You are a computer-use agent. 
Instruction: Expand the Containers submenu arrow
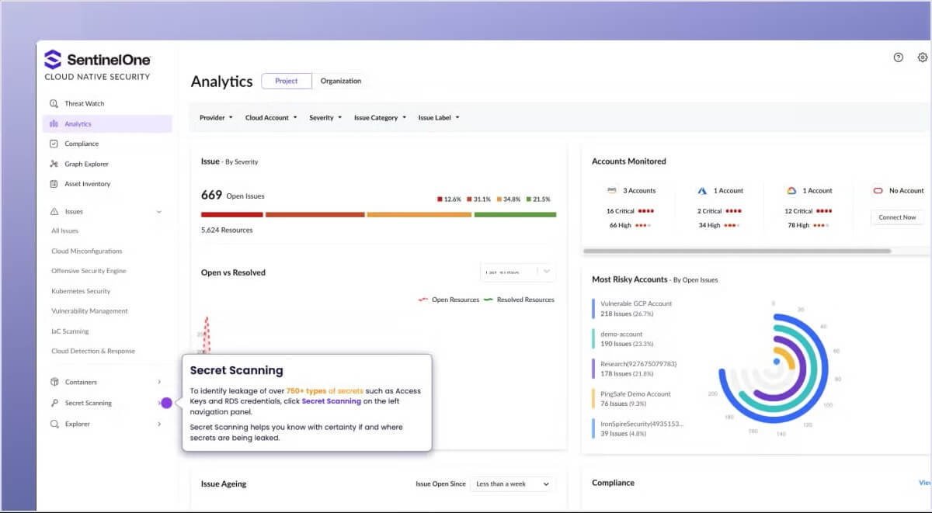(x=159, y=382)
